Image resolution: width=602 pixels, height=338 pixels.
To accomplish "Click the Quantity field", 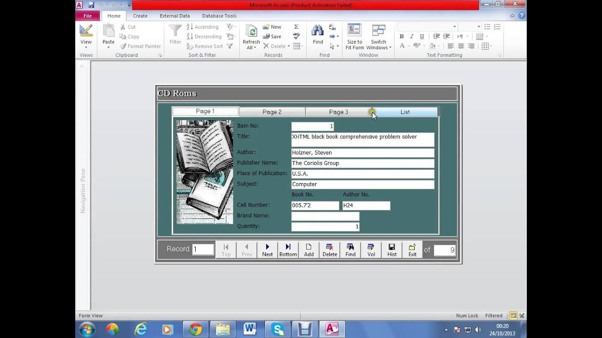I will point(325,227).
